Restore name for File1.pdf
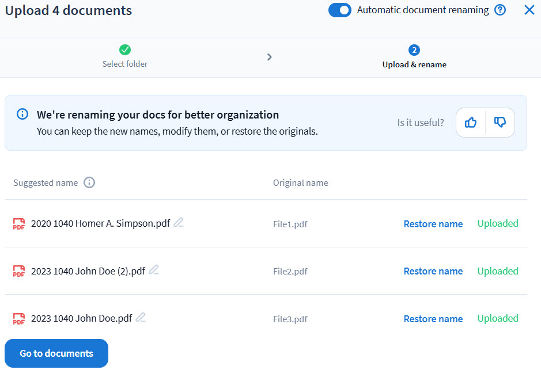Viewport: 541px width, 370px height. click(433, 224)
